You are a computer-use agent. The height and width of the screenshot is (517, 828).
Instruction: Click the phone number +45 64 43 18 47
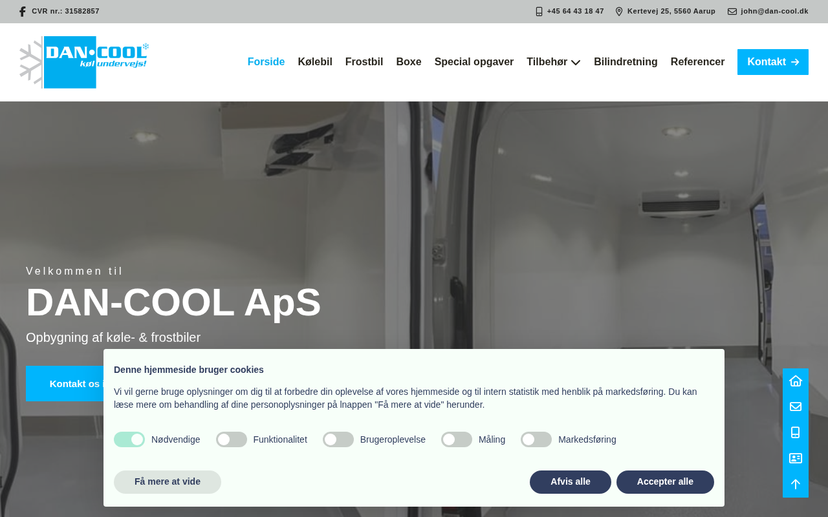(x=576, y=12)
